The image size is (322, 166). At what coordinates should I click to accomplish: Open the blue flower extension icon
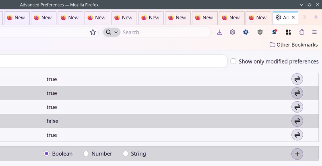(x=246, y=32)
